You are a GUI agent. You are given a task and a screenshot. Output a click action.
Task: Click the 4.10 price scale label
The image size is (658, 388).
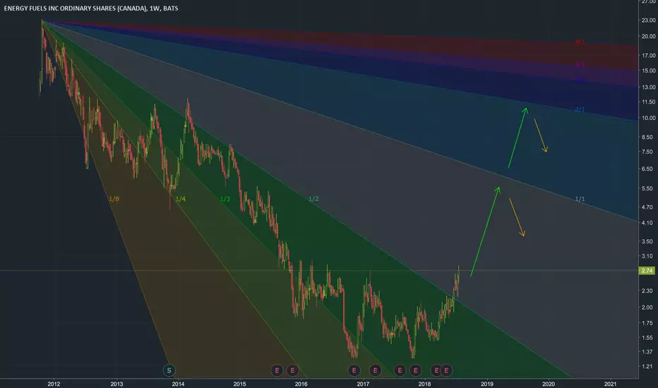pos(647,223)
